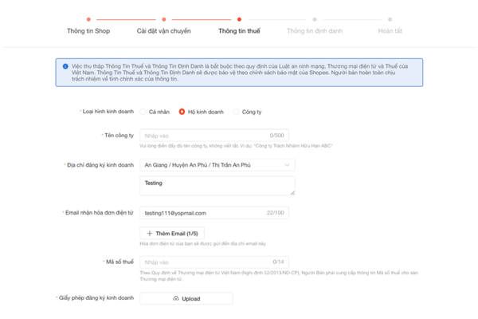Screen dimensions: 478x319
Task: Choose the Hộ kinh doanh radio option
Action: pos(182,112)
